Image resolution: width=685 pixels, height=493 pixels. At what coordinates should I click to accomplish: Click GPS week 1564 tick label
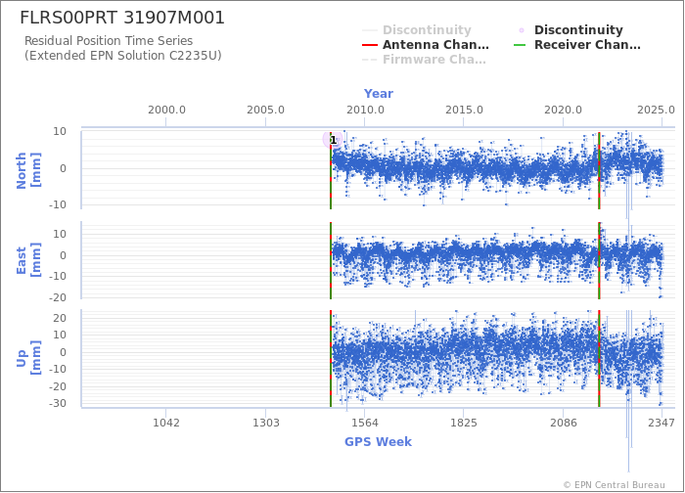[x=365, y=423]
